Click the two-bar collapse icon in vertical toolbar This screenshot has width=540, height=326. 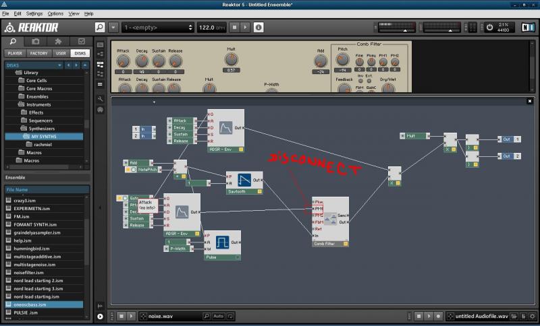(x=100, y=84)
